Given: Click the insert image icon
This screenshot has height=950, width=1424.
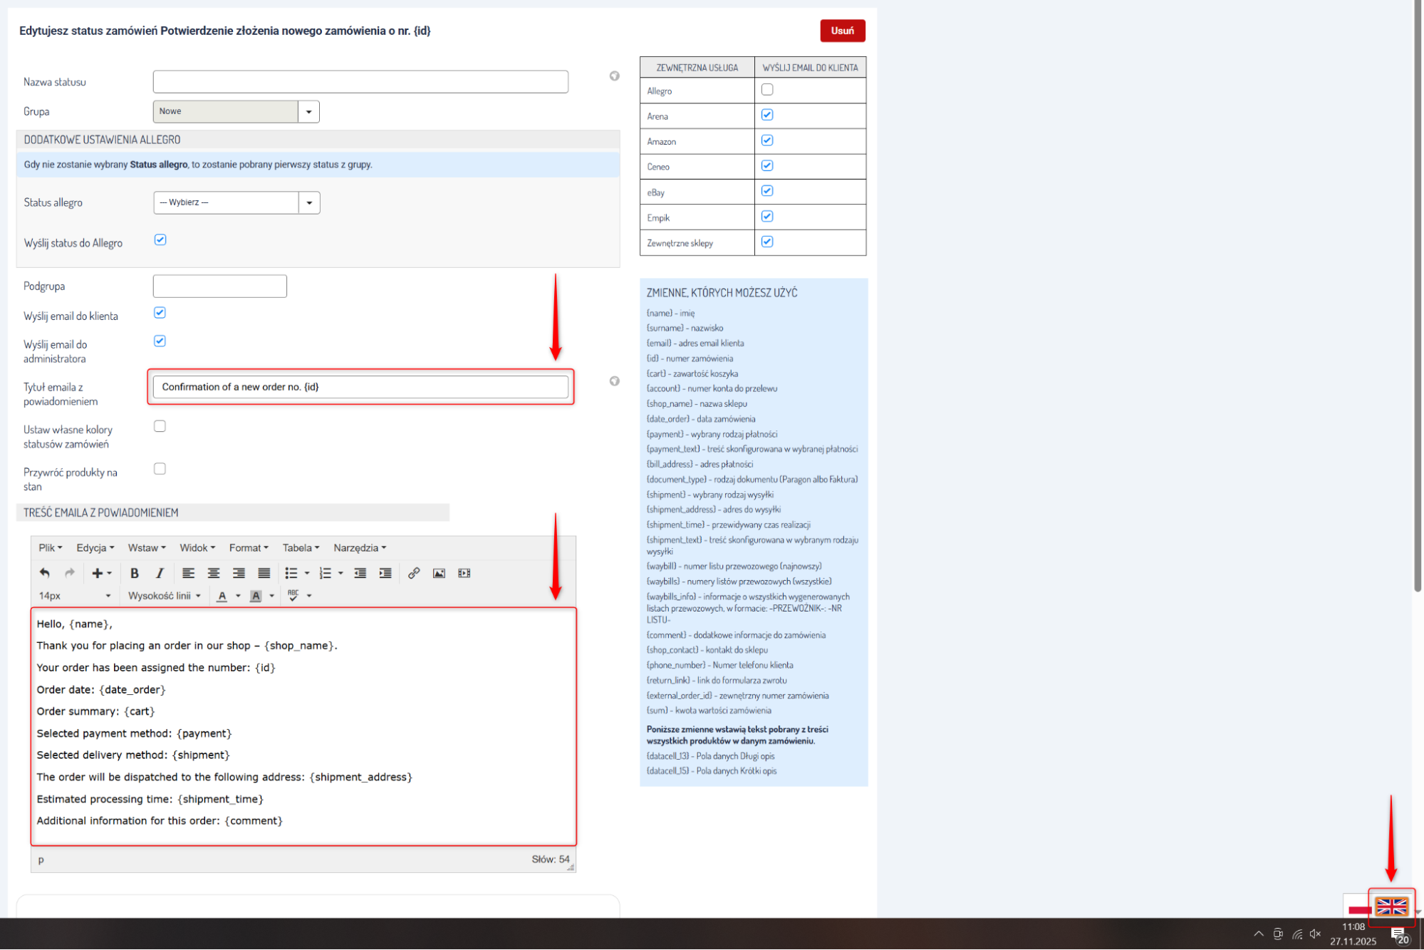Looking at the screenshot, I should (439, 573).
